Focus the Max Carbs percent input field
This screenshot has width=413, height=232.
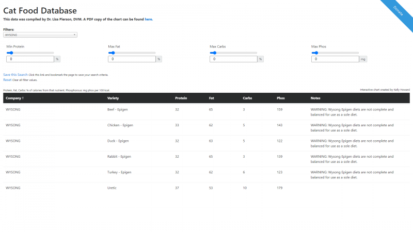pos(233,59)
